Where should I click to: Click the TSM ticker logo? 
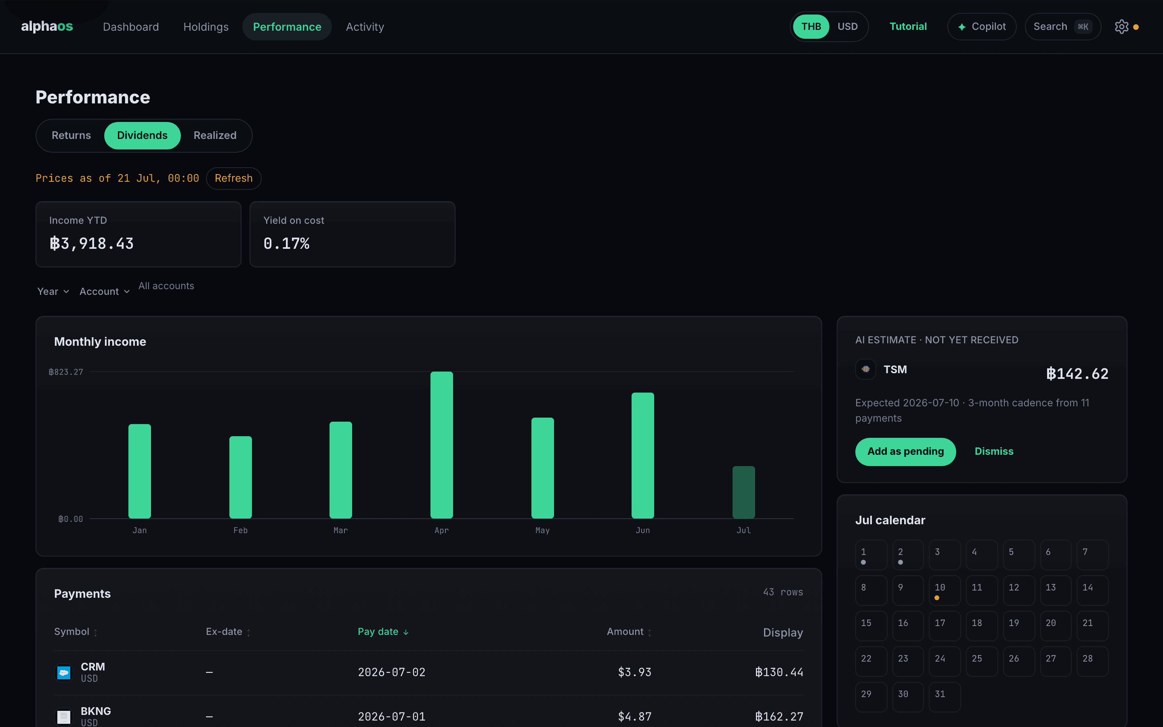click(x=865, y=369)
